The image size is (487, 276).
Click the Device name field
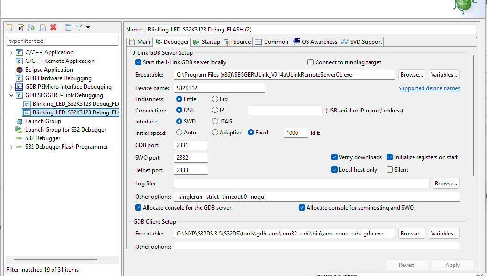[219, 88]
